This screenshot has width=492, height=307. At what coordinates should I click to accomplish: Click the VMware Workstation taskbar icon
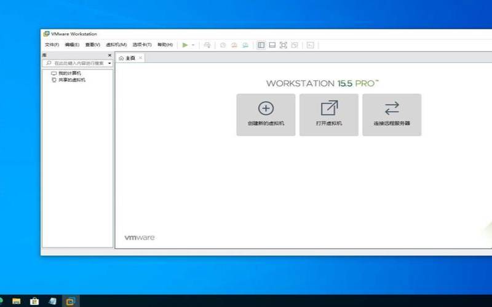(71, 301)
